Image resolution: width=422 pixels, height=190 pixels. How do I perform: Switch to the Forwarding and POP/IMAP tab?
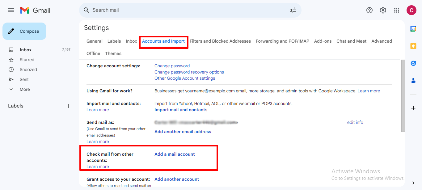(x=282, y=41)
